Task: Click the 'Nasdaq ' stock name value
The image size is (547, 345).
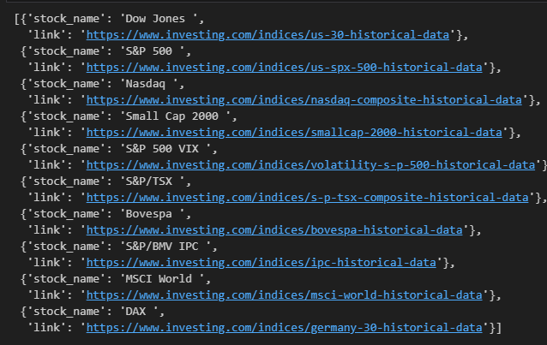Action: coord(148,84)
